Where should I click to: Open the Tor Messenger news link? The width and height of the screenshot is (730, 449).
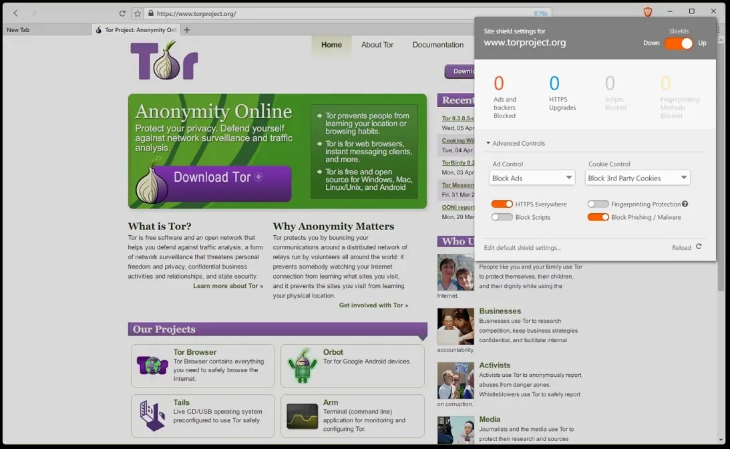pyautogui.click(x=458, y=185)
